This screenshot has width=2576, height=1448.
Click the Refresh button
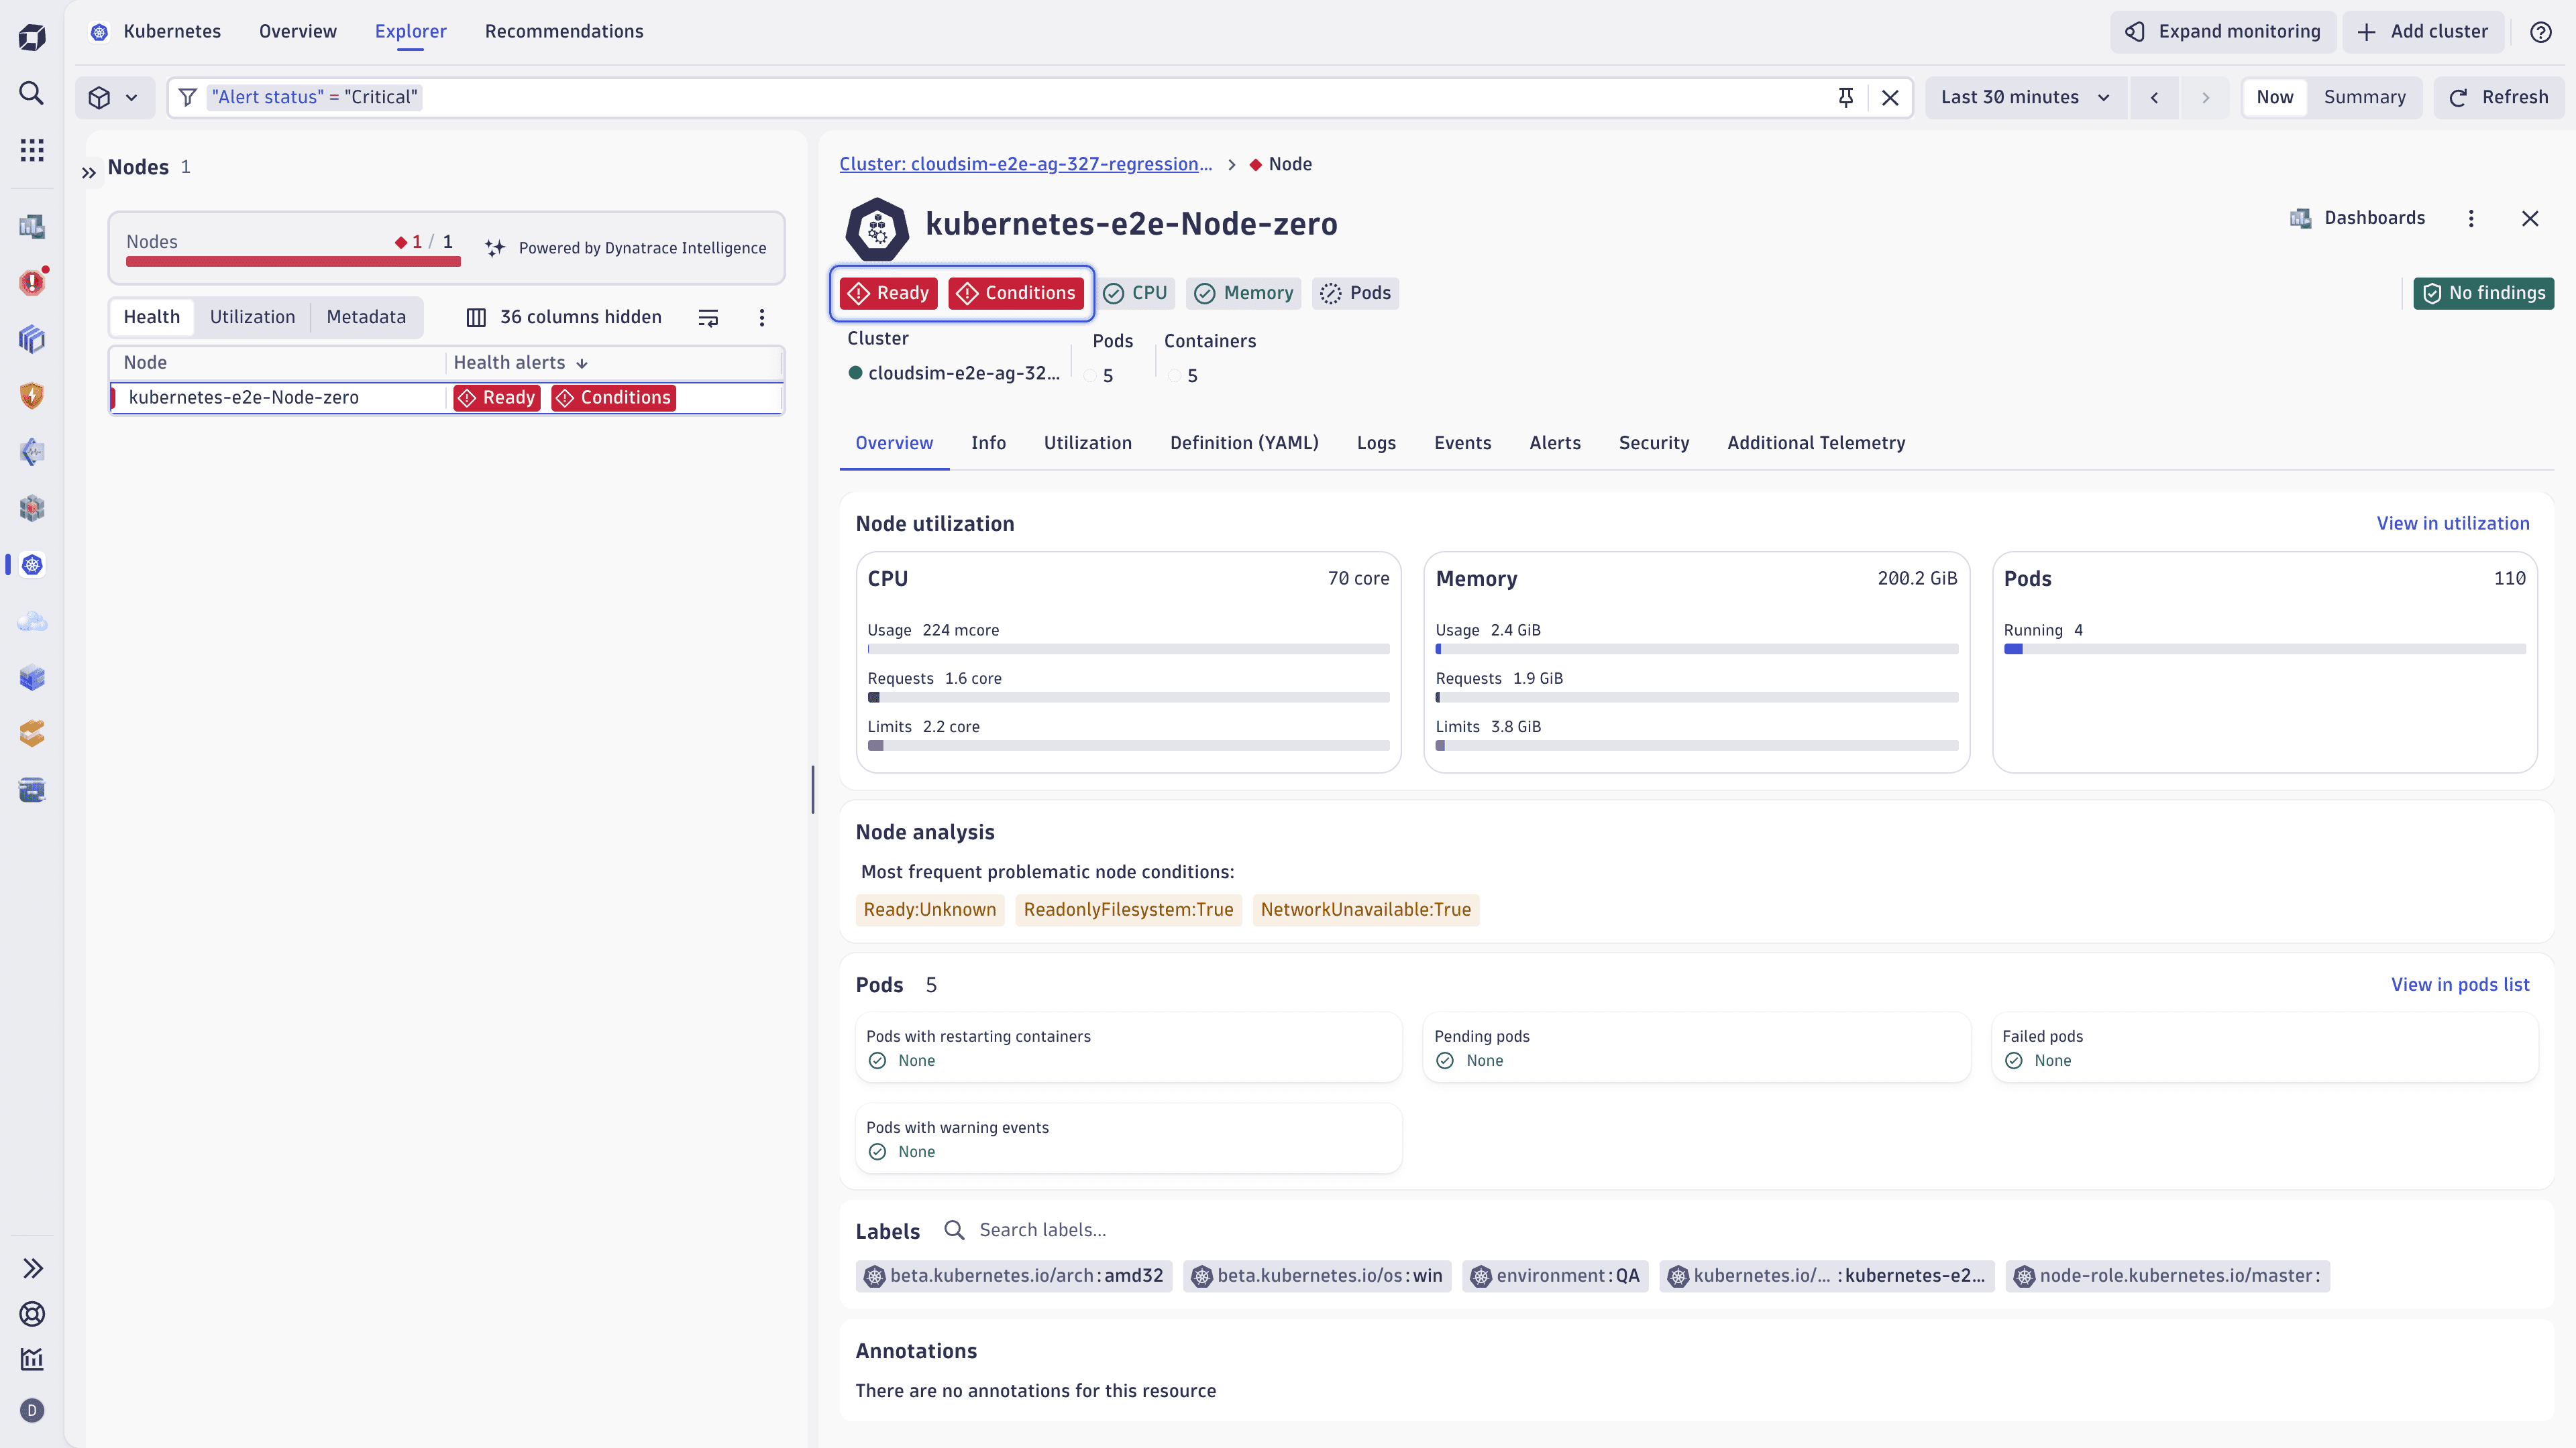pyautogui.click(x=2498, y=97)
